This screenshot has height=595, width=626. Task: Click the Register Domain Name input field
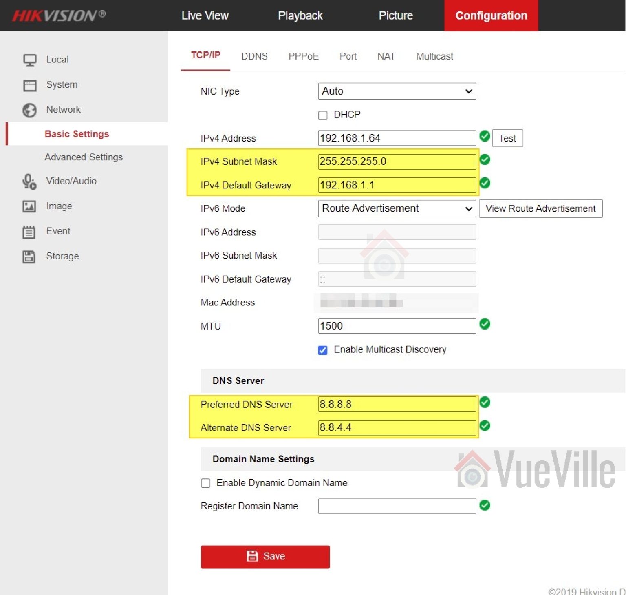click(396, 506)
